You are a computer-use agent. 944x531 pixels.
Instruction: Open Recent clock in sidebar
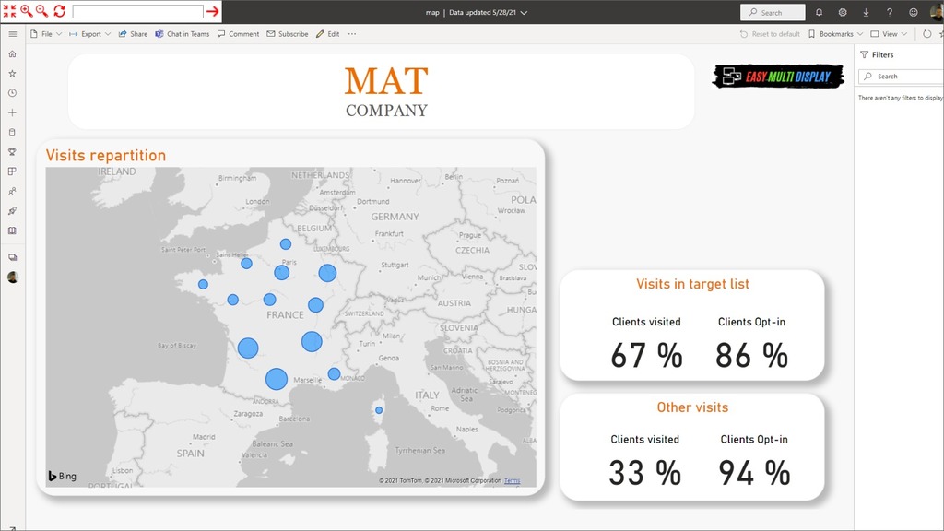coord(12,93)
